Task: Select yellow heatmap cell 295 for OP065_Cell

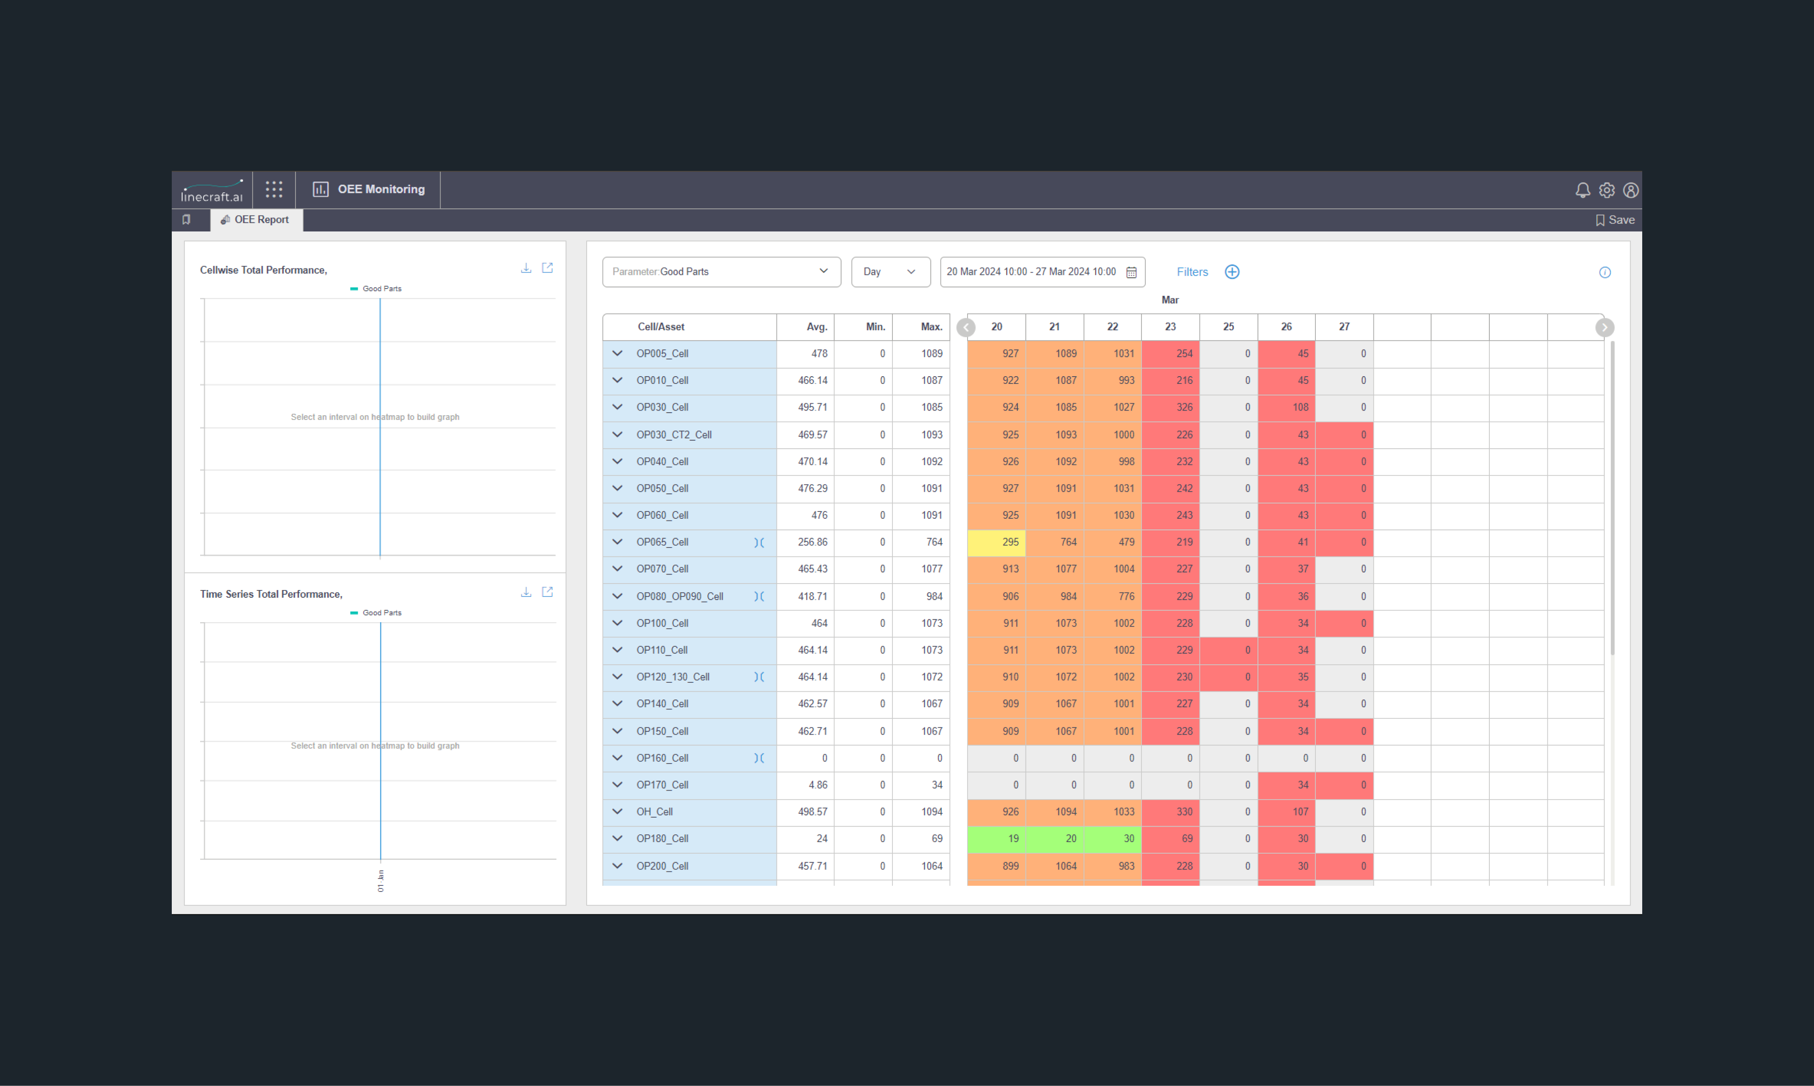Action: click(997, 542)
